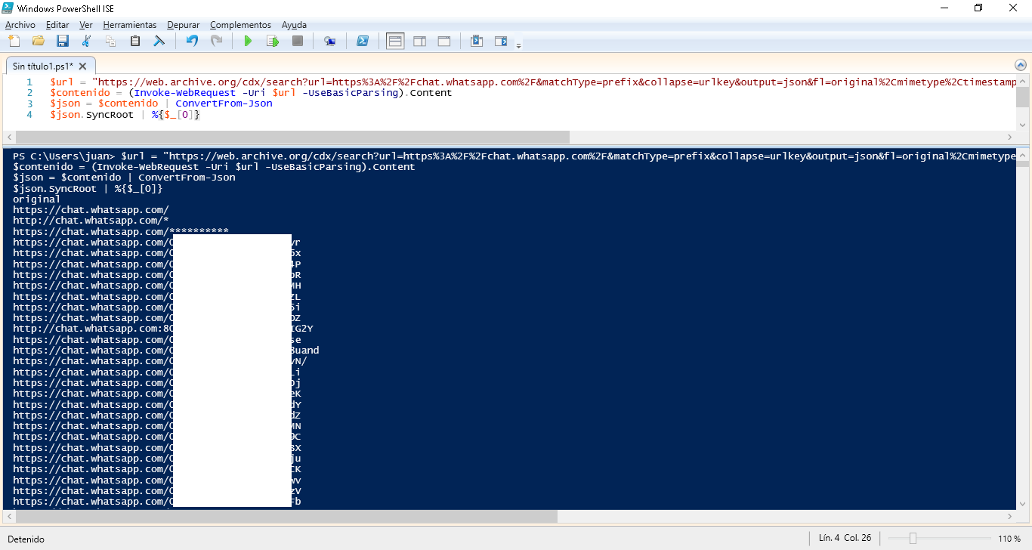Collapse the script pane with the chevron button
Image resolution: width=1032 pixels, height=550 pixels.
(1021, 65)
